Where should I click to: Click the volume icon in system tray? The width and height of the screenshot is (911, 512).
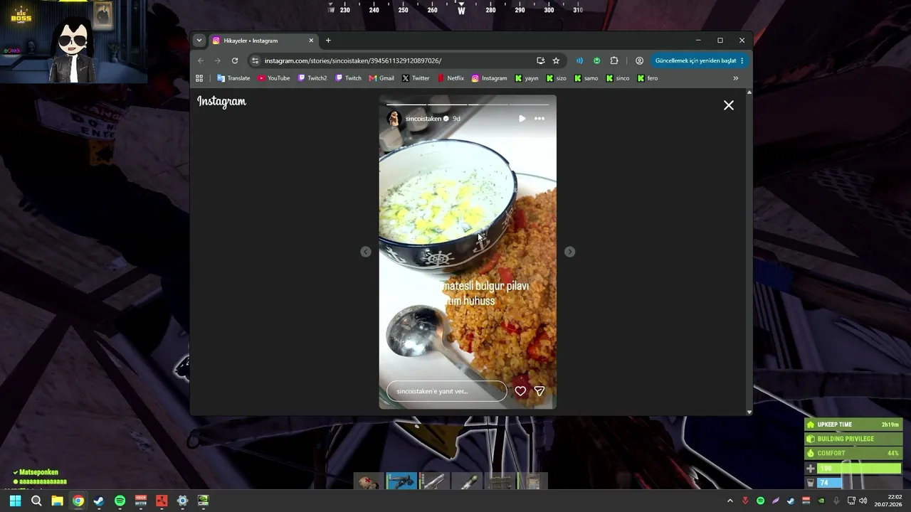coord(863,501)
